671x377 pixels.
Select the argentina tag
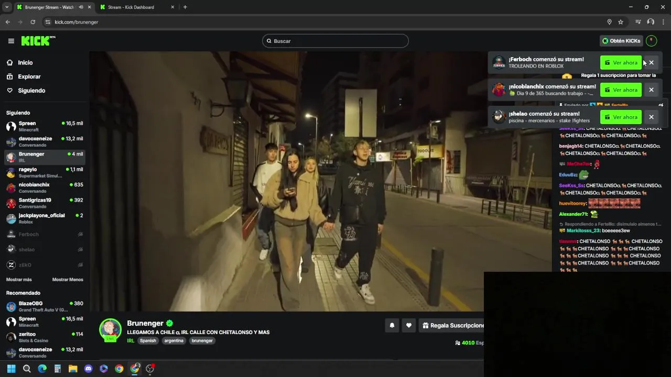pyautogui.click(x=174, y=340)
